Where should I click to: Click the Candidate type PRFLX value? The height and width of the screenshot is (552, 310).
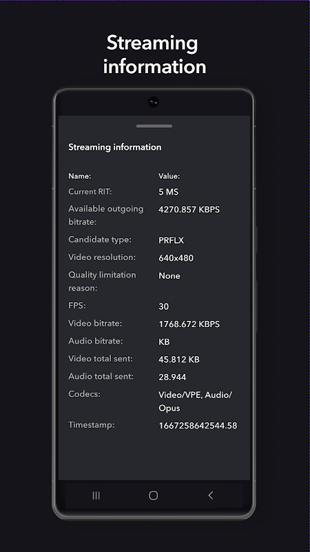pyautogui.click(x=171, y=240)
